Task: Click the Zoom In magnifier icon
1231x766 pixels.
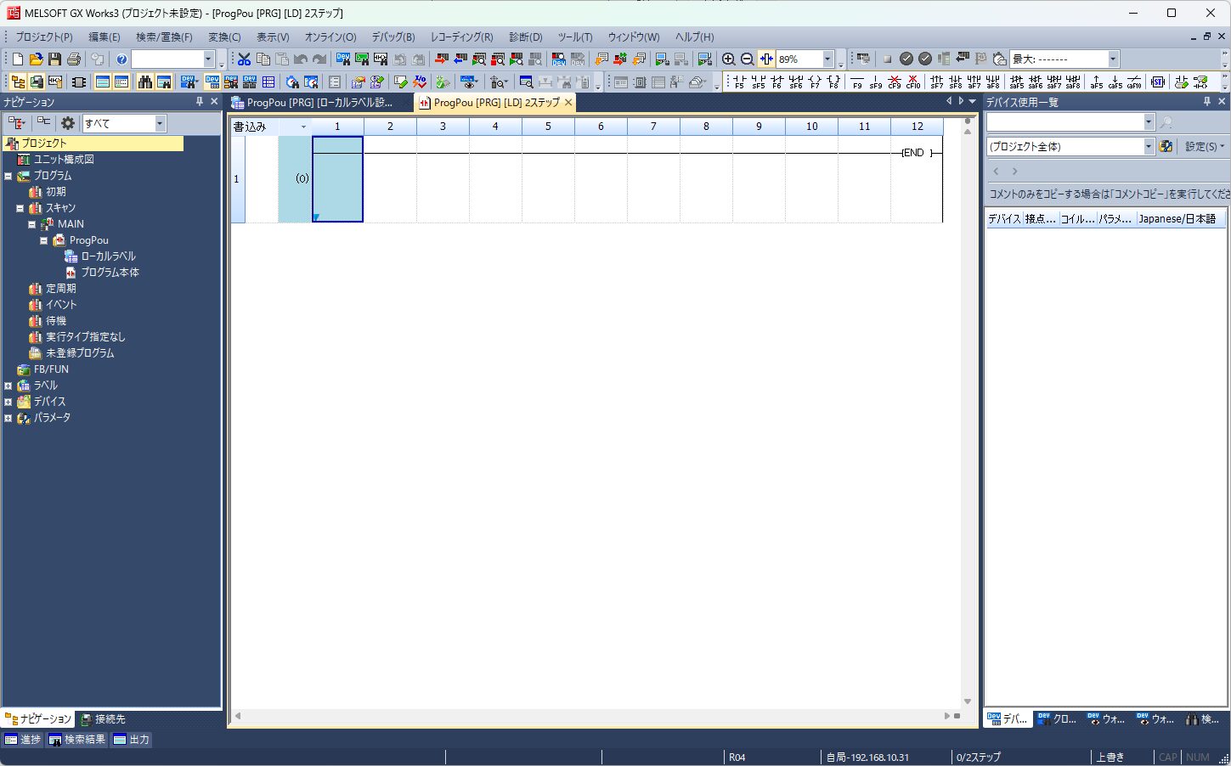Action: [728, 59]
